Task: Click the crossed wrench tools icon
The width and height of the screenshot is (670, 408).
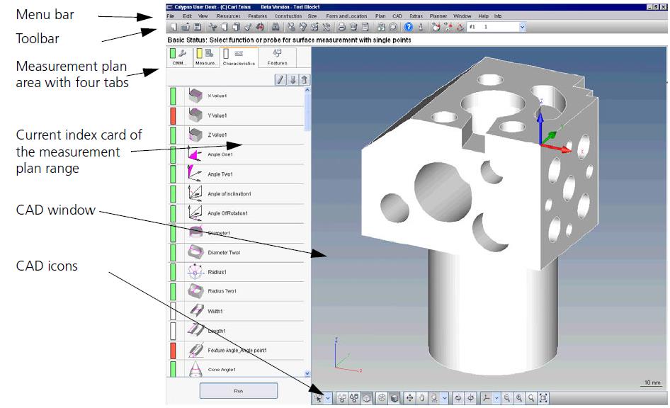Action: click(326, 27)
